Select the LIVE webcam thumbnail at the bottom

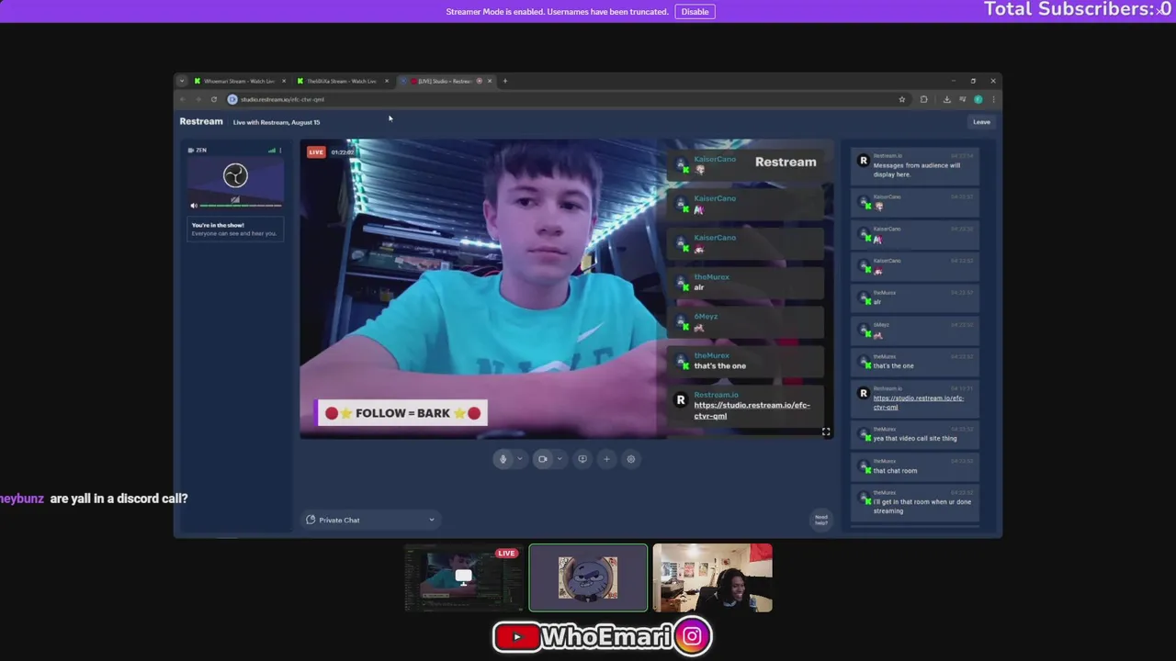point(463,577)
